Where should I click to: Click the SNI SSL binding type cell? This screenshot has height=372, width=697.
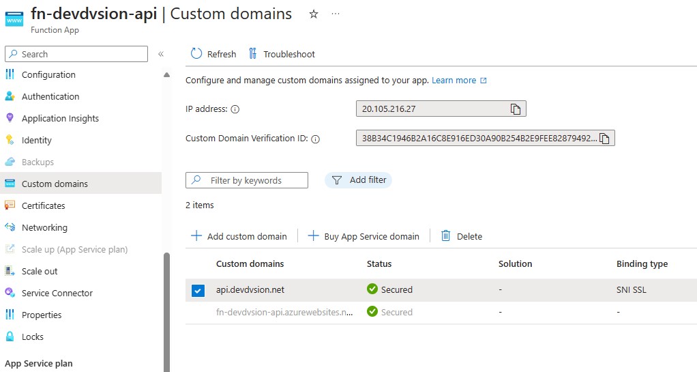tap(632, 289)
